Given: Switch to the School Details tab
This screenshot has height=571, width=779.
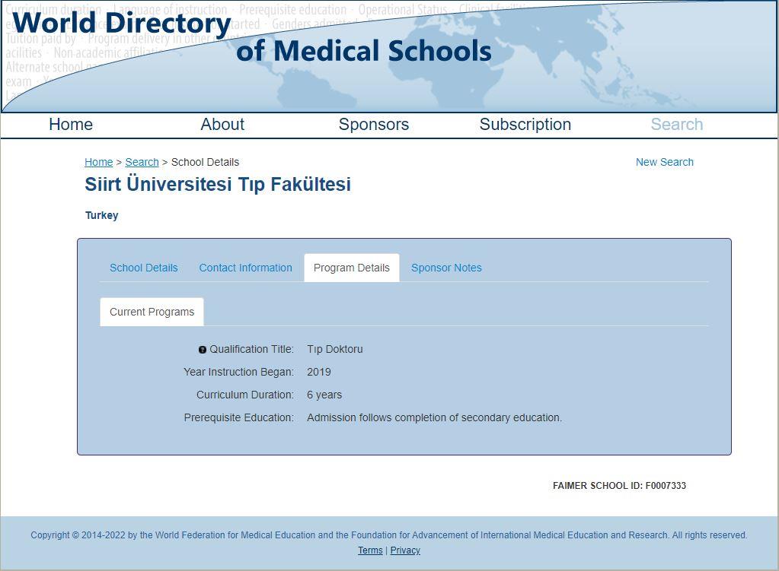Looking at the screenshot, I should (144, 268).
